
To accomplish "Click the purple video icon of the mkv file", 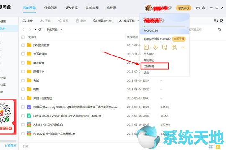I will (x=29, y=107).
